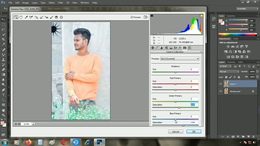Open the zoom level dropdown arrow

pyautogui.click(x=33, y=124)
